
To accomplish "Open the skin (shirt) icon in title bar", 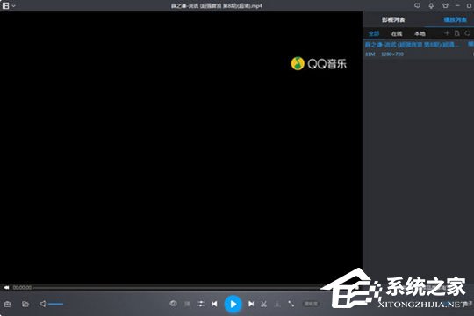I will [445, 5].
